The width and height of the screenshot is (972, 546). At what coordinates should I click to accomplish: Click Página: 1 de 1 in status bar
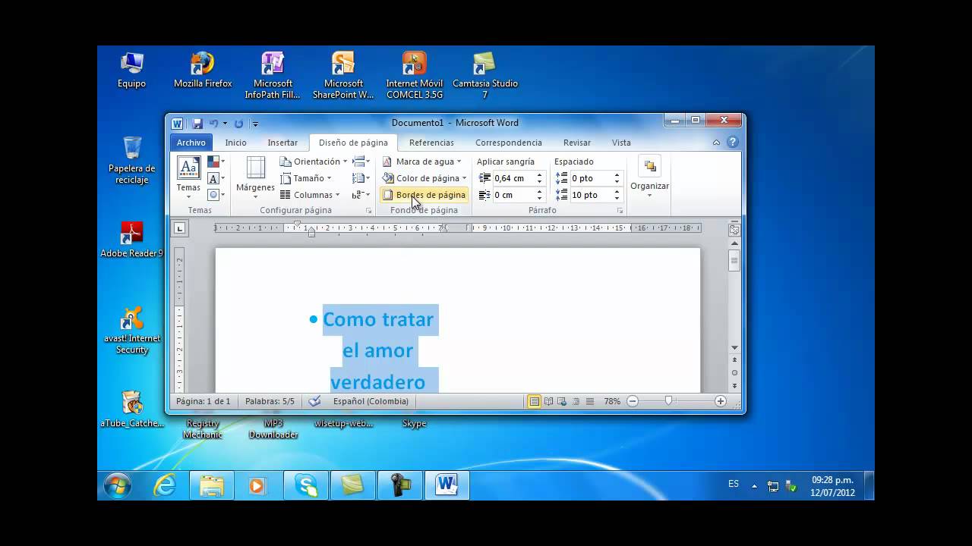[203, 401]
